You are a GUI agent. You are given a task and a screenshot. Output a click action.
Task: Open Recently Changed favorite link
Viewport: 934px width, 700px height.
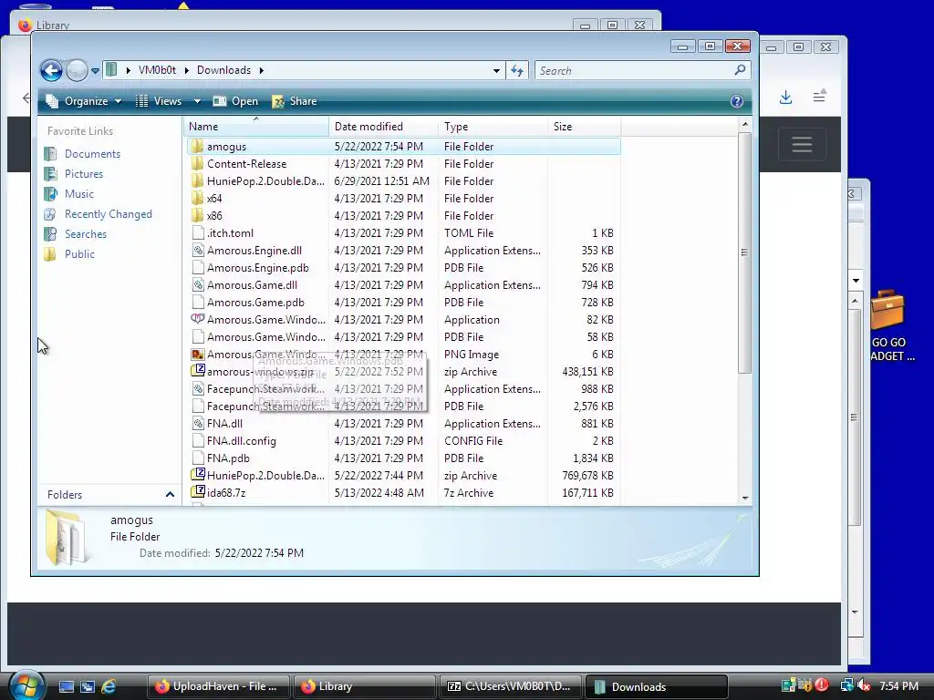tap(108, 214)
